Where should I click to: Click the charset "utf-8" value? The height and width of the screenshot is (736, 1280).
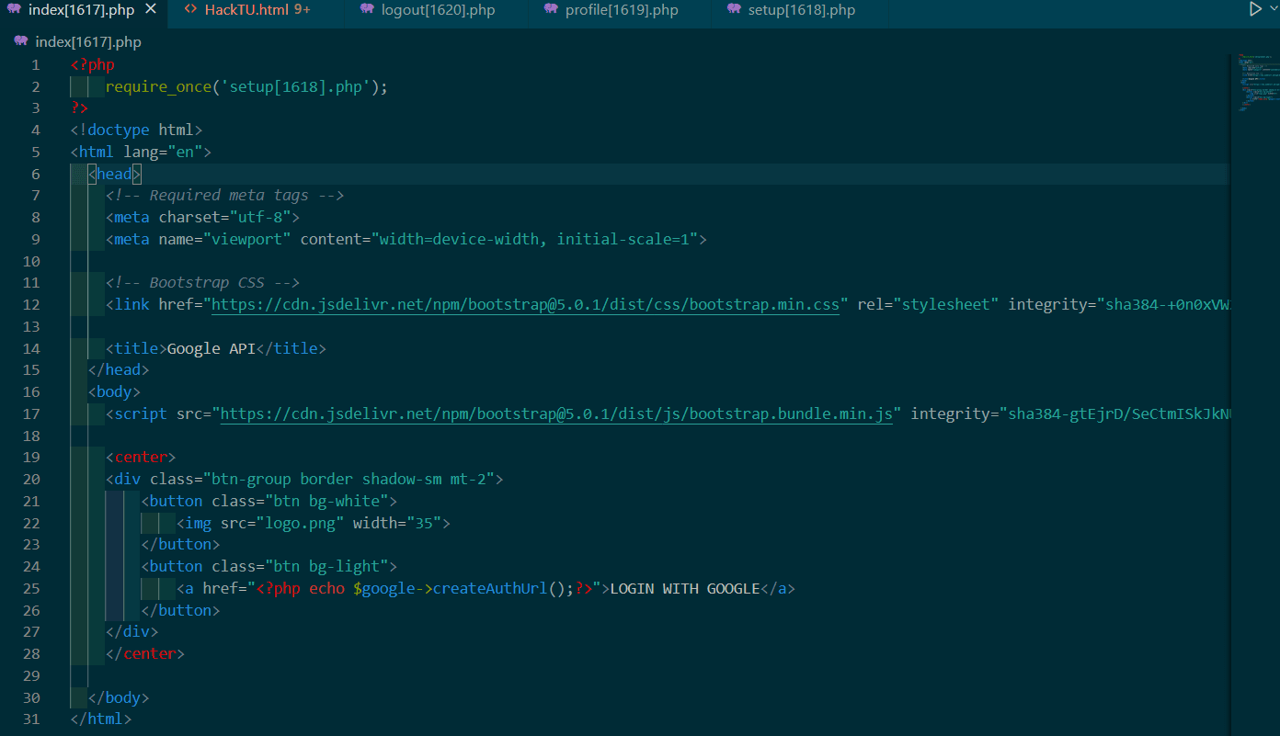pos(260,217)
